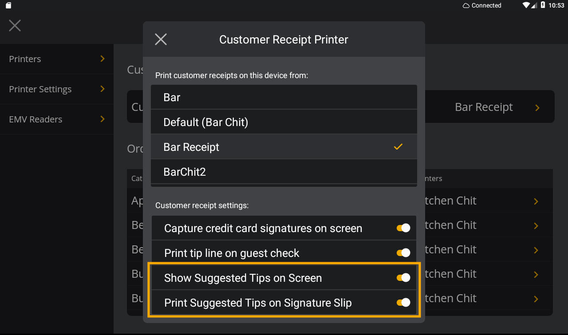Open the Bar Receipt chevron on the right
The image size is (568, 335).
[x=537, y=107]
